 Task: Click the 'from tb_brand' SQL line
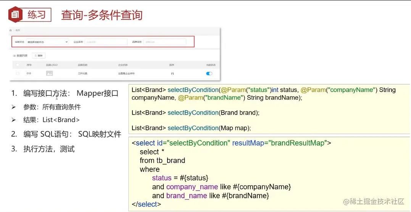click(163, 160)
